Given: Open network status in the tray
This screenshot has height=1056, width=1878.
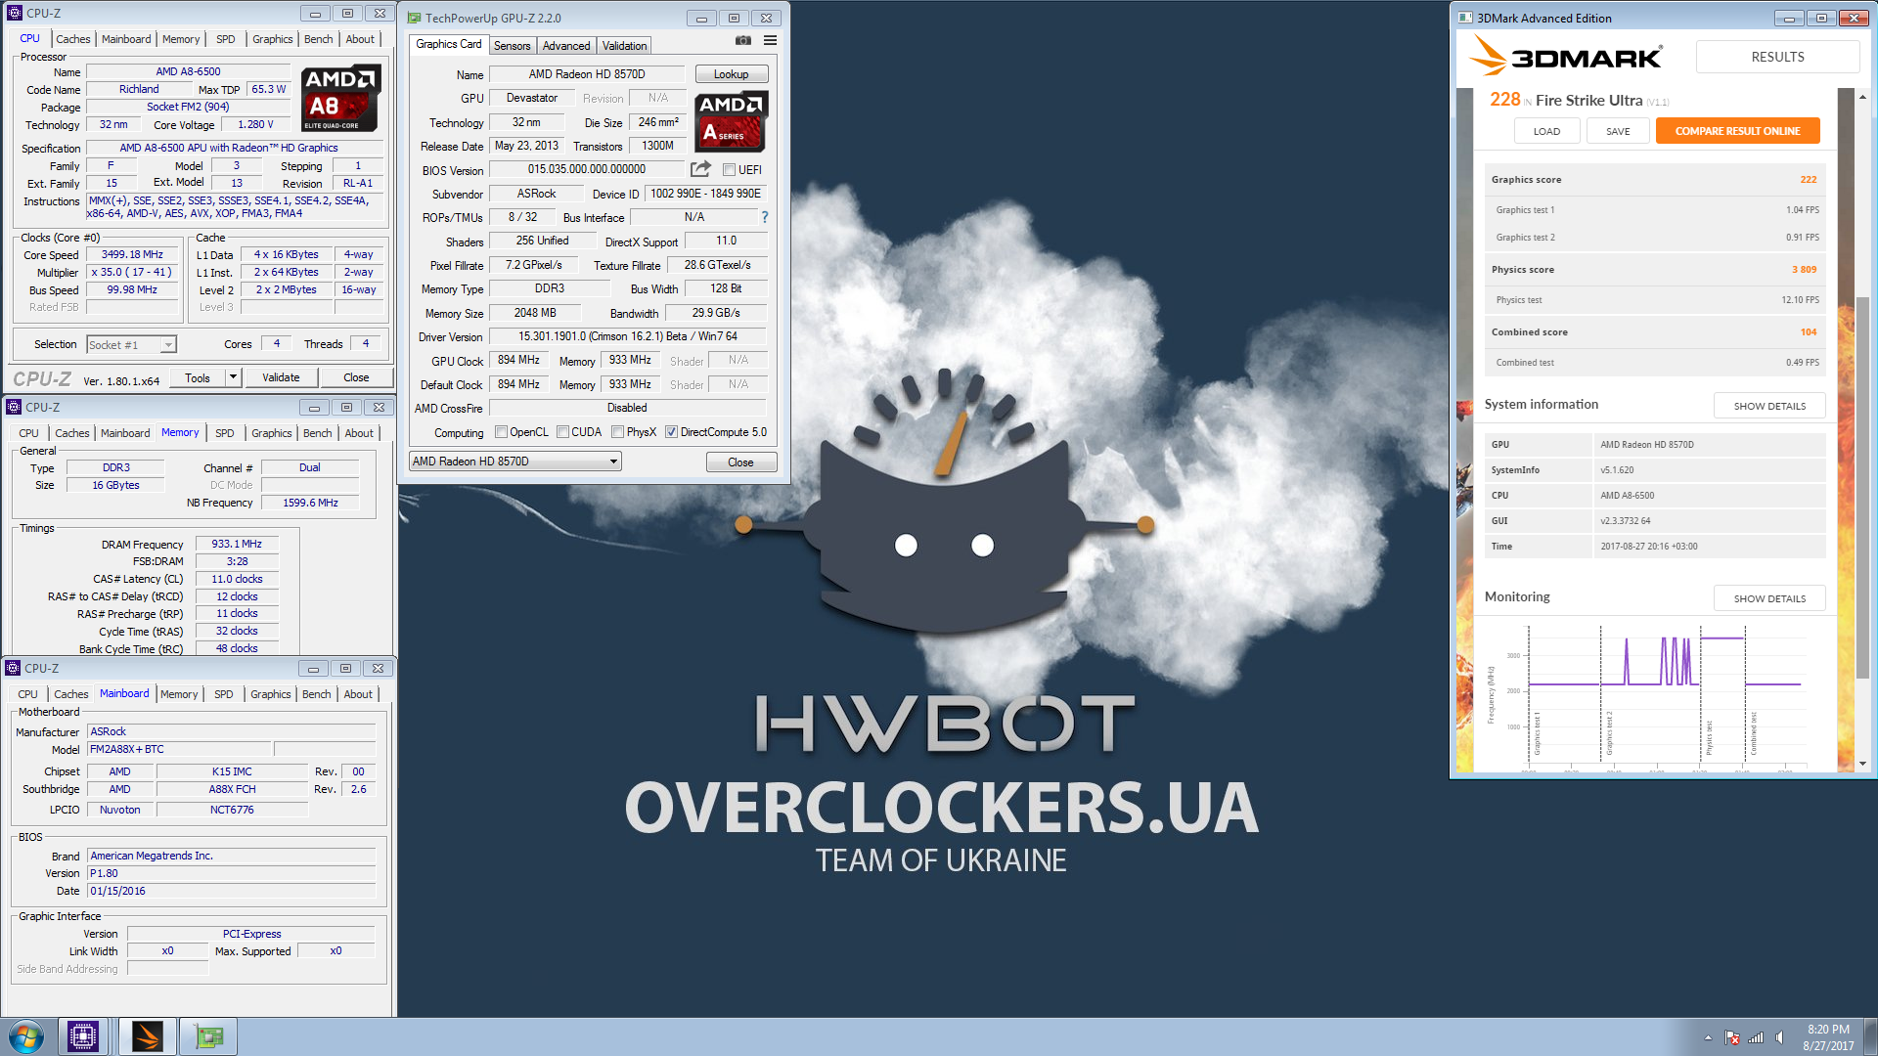Looking at the screenshot, I should [1756, 1037].
